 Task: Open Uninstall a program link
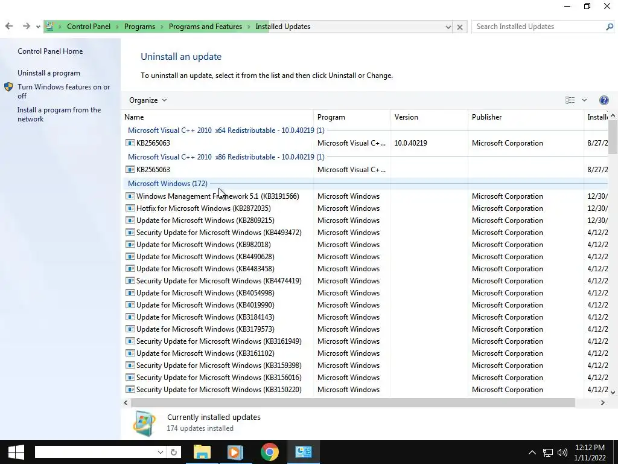49,73
